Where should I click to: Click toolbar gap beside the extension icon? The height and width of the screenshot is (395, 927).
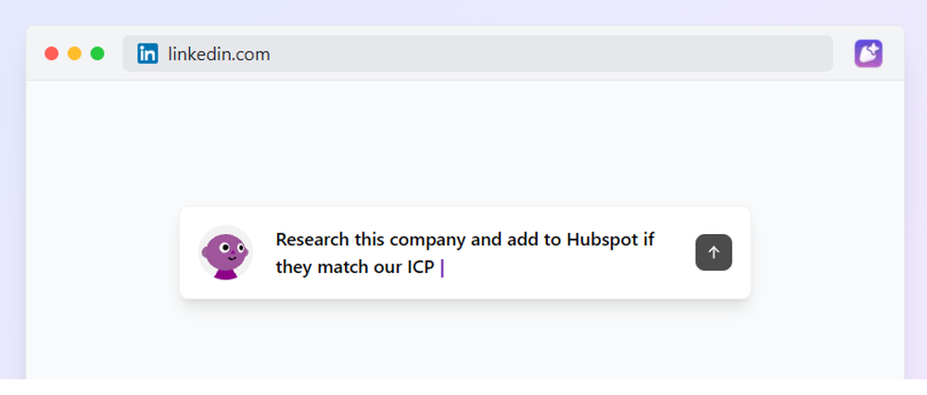(844, 54)
